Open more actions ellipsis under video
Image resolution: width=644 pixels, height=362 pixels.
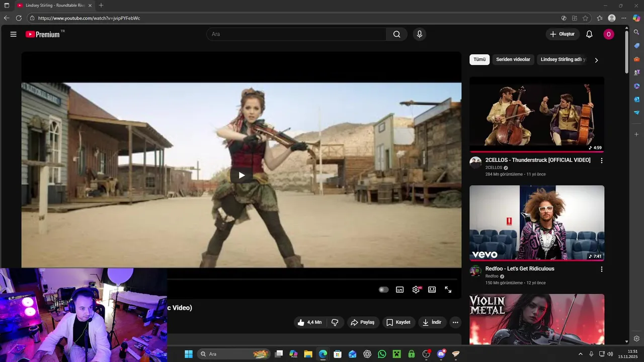point(455,322)
